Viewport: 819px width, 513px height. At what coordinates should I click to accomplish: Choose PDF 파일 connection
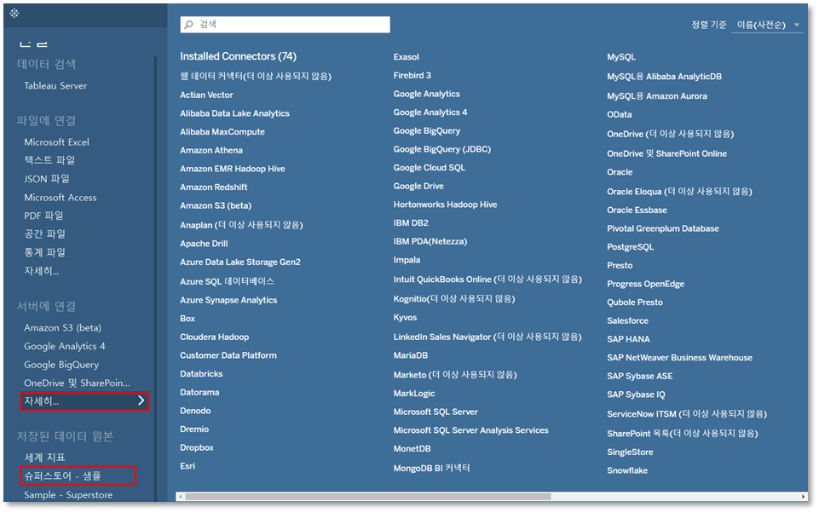pos(43,216)
